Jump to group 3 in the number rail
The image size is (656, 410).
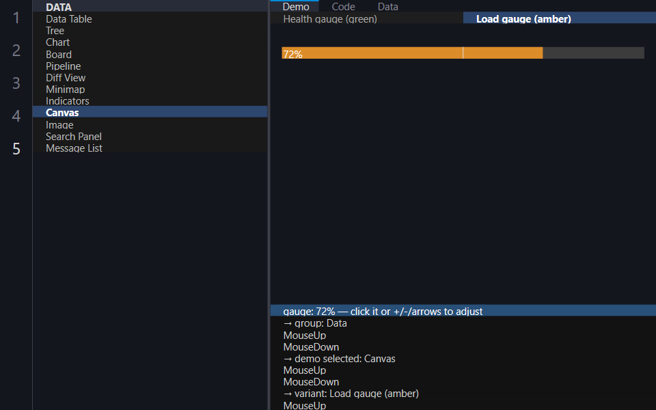16,83
